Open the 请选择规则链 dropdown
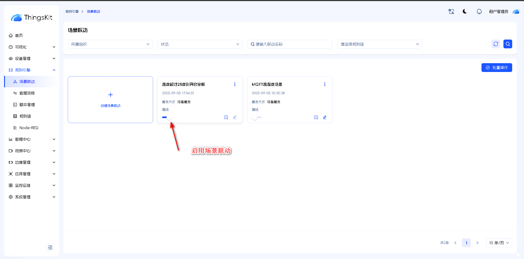Image resolution: width=524 pixels, height=259 pixels. point(379,44)
